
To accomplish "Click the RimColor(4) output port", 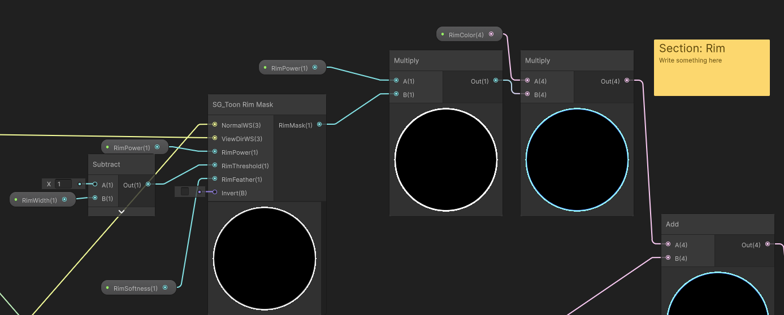I will [x=491, y=34].
